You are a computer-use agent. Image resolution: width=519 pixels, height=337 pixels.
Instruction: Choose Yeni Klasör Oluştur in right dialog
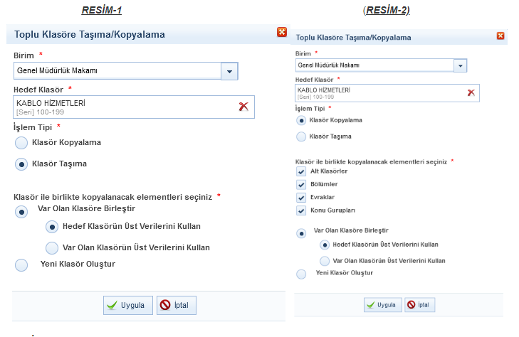301,273
